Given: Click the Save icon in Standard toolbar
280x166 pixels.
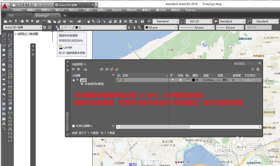Looking at the screenshot, I should point(16,22).
